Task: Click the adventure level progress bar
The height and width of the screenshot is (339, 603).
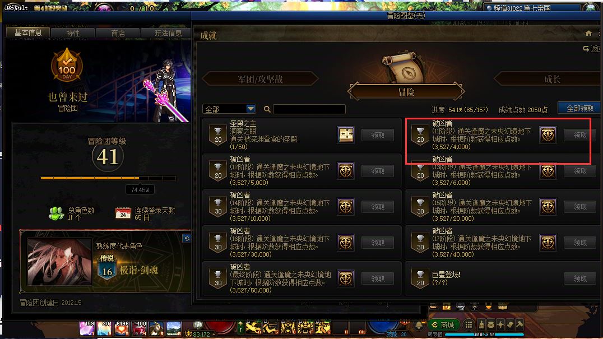Action: (108, 178)
